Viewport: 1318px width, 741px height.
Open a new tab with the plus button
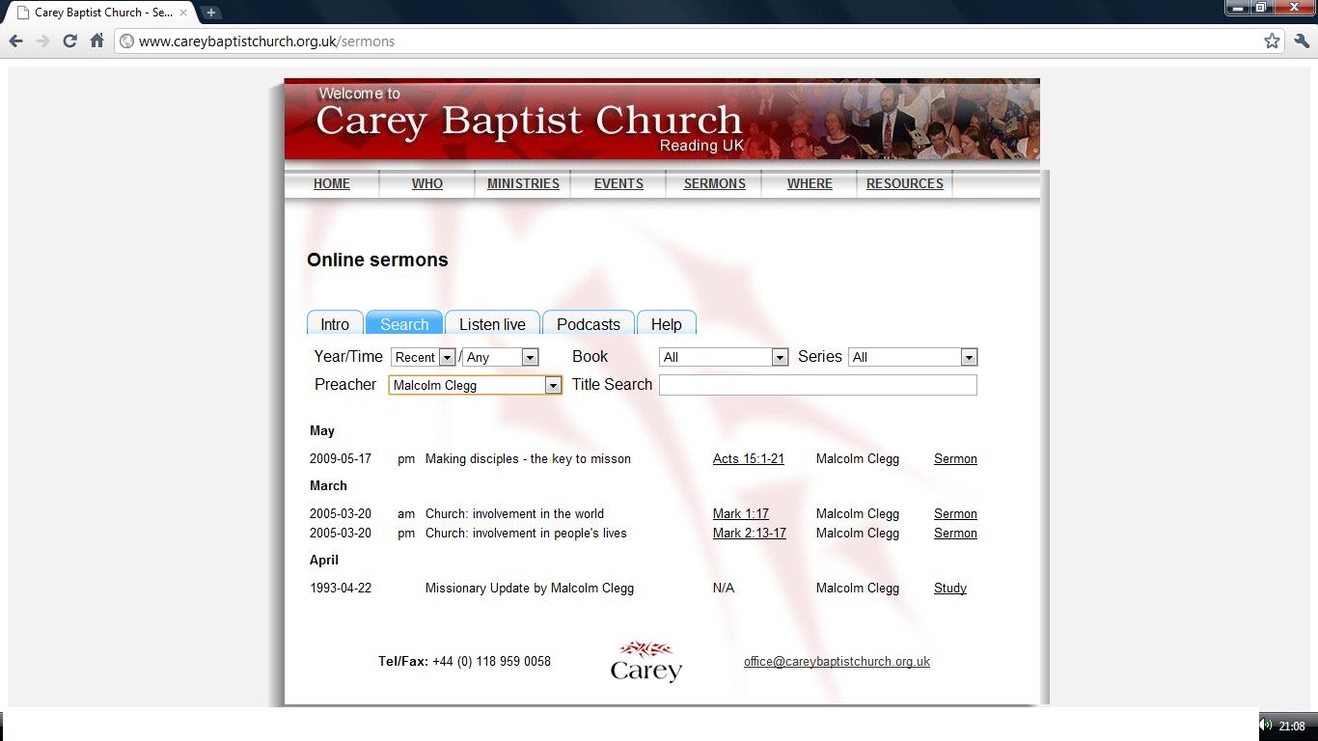tap(210, 13)
